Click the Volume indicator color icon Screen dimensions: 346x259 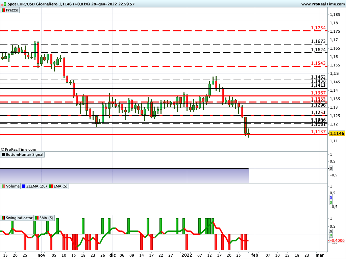[3, 186]
